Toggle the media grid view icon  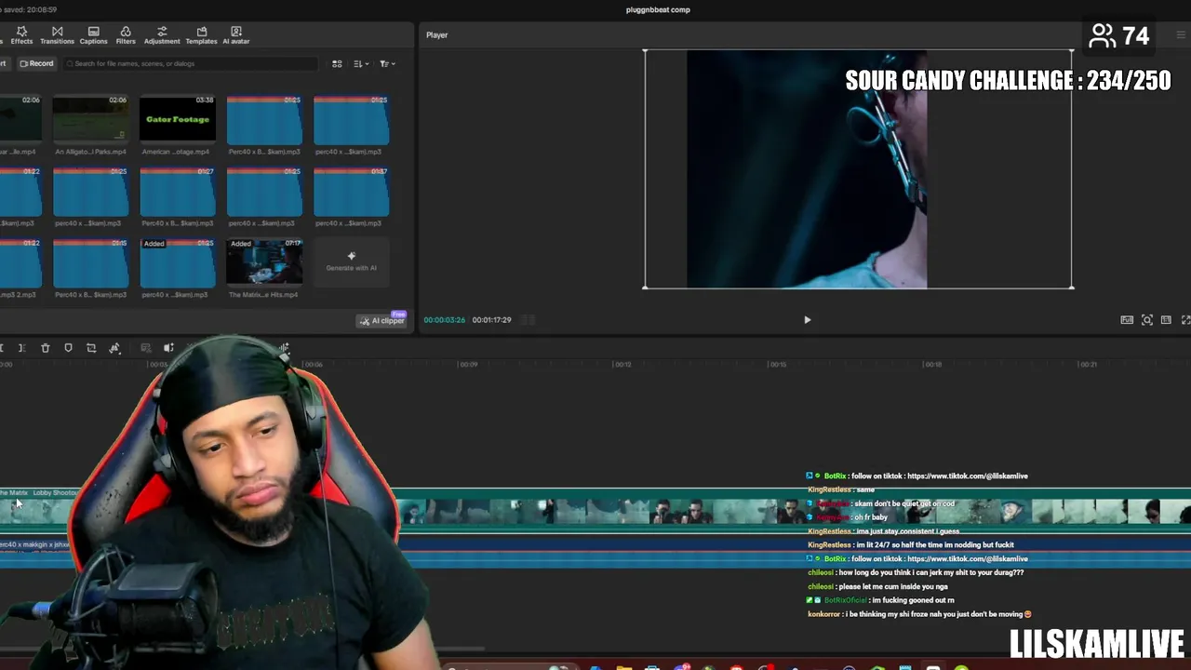pos(337,63)
